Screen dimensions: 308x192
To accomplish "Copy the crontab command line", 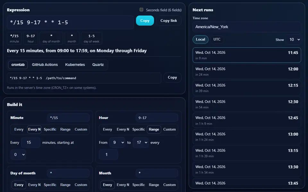I will tap(172, 77).
